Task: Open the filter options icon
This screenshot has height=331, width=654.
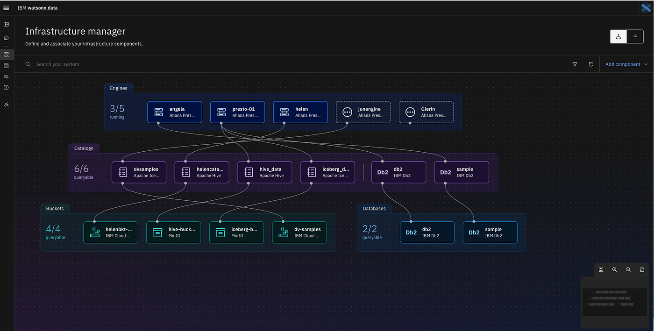Action: click(x=575, y=64)
